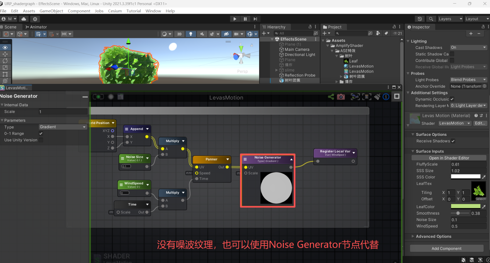Toggle Dynamic Occlusion checkbox
The height and width of the screenshot is (263, 490).
(x=452, y=99)
